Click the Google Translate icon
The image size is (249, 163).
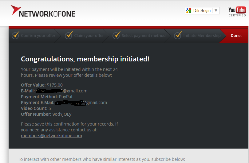tap(188, 11)
